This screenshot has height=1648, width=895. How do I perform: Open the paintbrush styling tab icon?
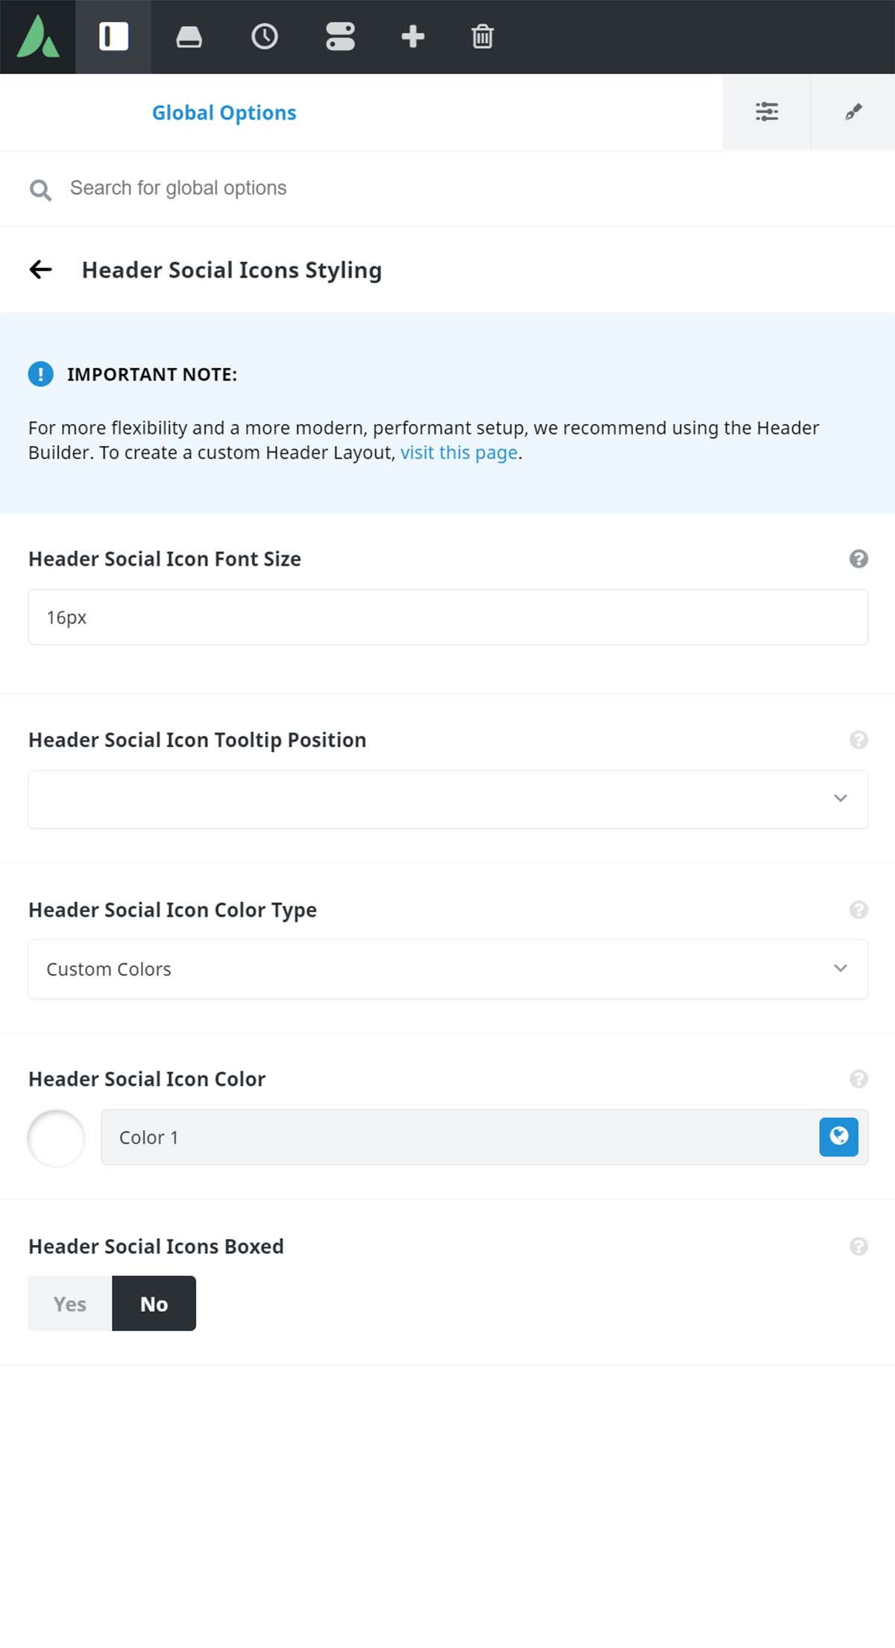[853, 112]
